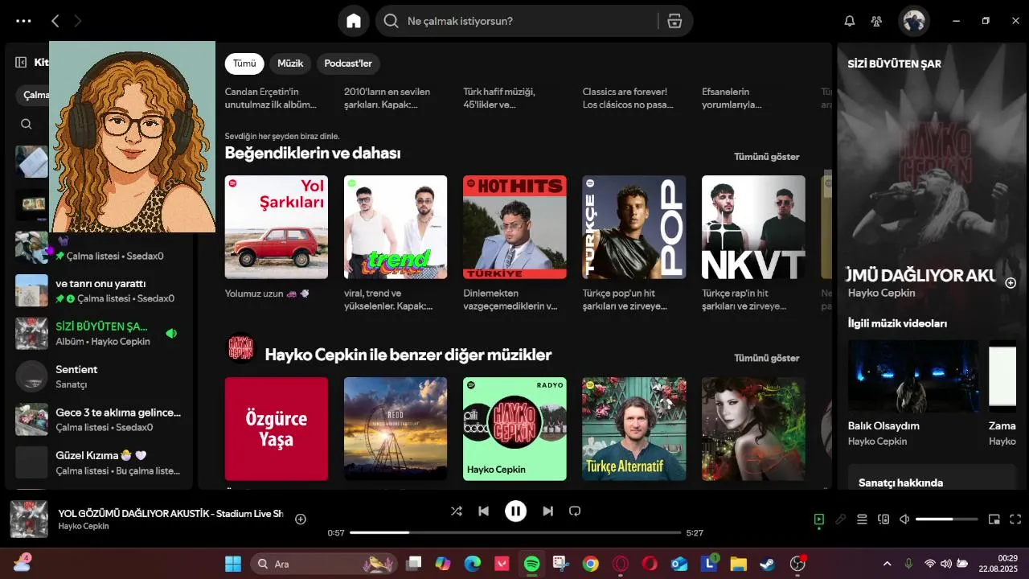This screenshot has height=579, width=1029.
Task: Open the NKVT rap playlist card
Action: pos(753,227)
